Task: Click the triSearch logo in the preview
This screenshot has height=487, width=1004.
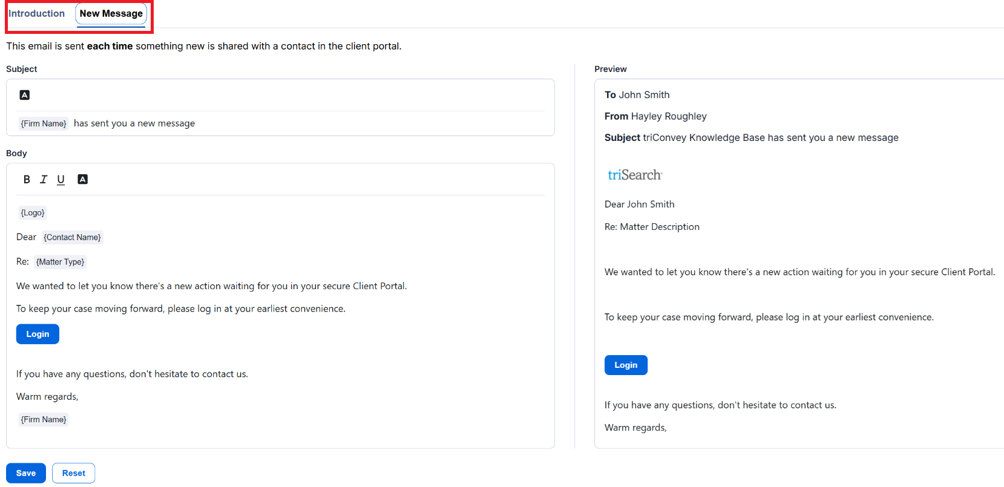Action: (635, 175)
